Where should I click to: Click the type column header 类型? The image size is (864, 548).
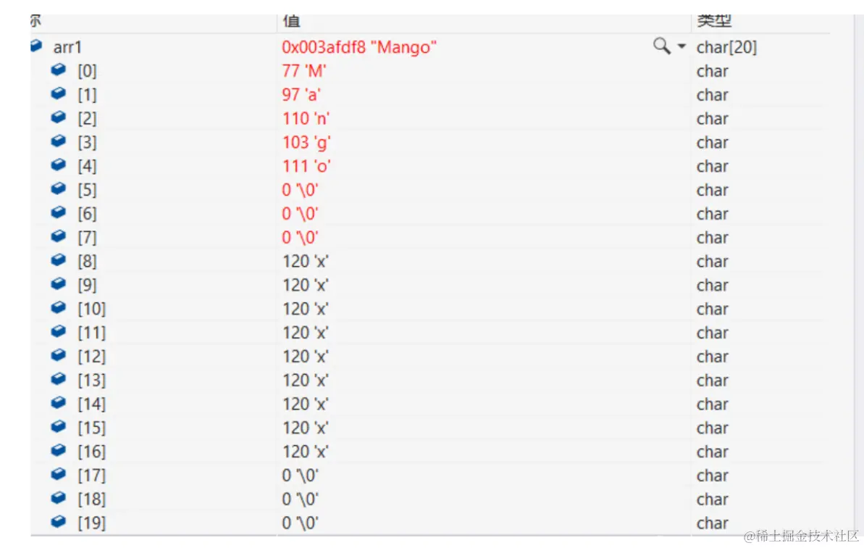[714, 21]
